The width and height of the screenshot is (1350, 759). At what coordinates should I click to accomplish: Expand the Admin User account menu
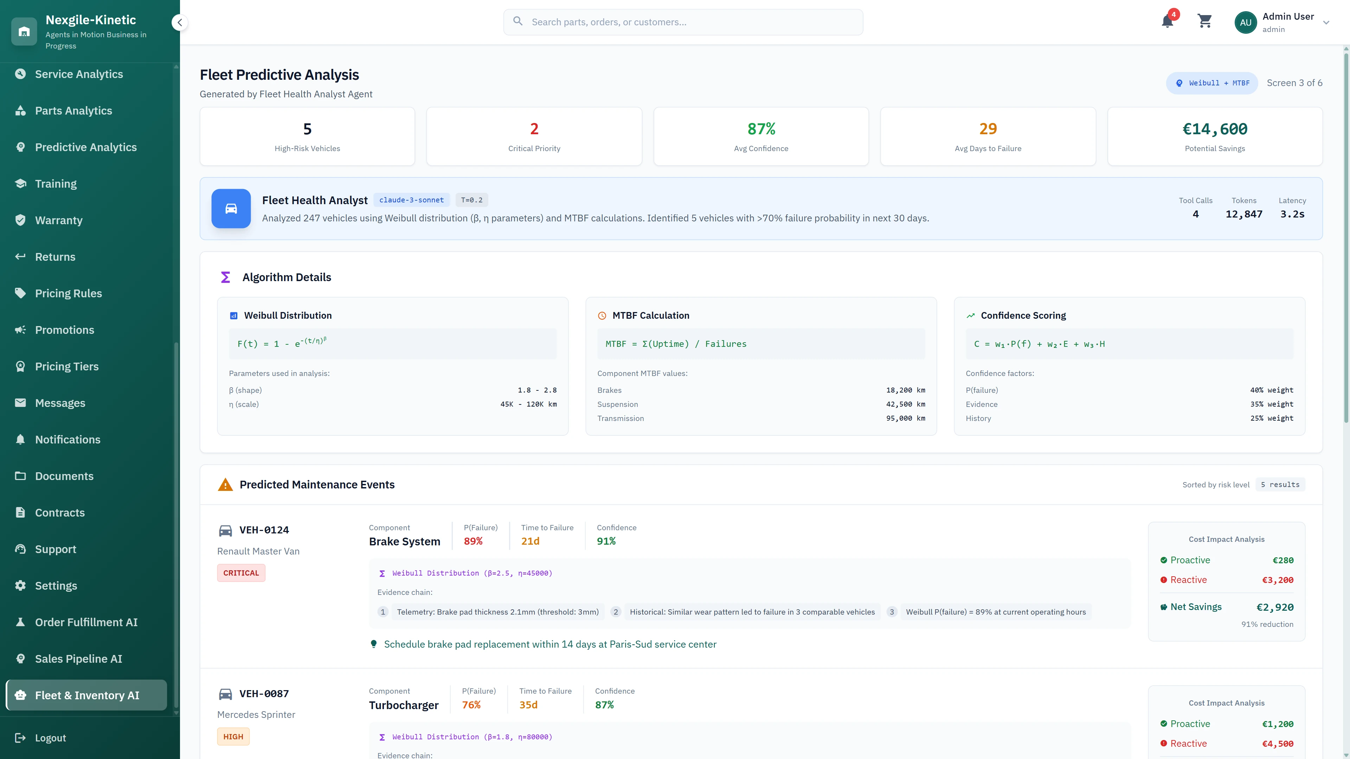[1326, 22]
